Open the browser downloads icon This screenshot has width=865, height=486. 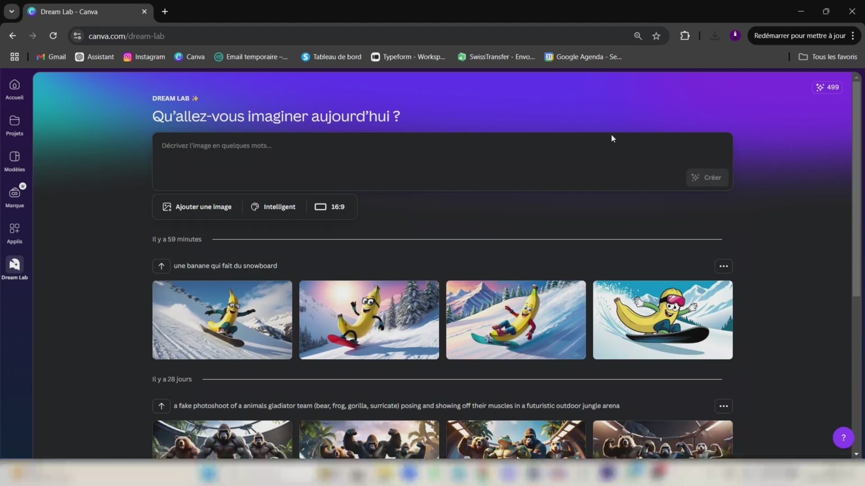pyautogui.click(x=715, y=36)
